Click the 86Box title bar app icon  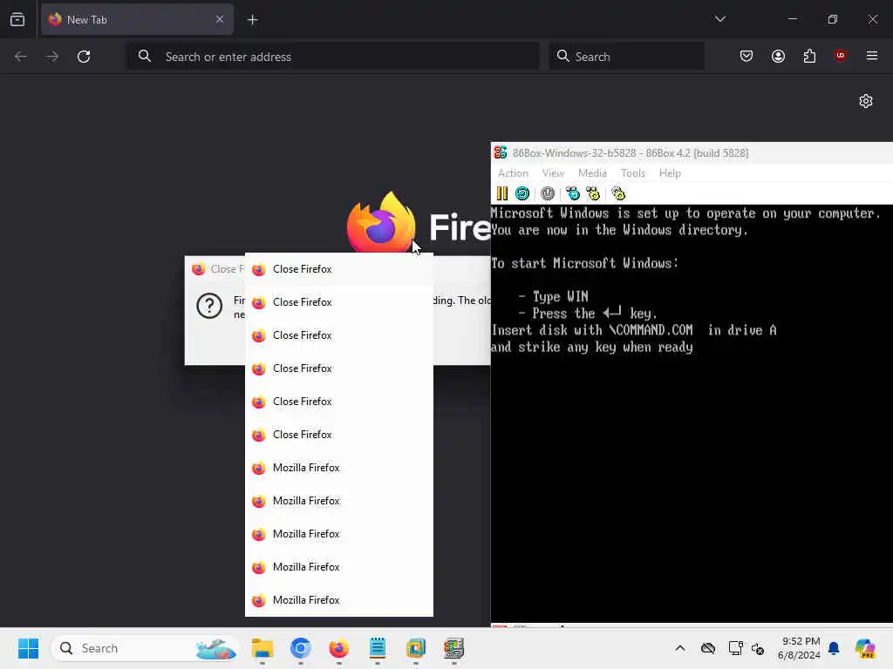point(500,152)
